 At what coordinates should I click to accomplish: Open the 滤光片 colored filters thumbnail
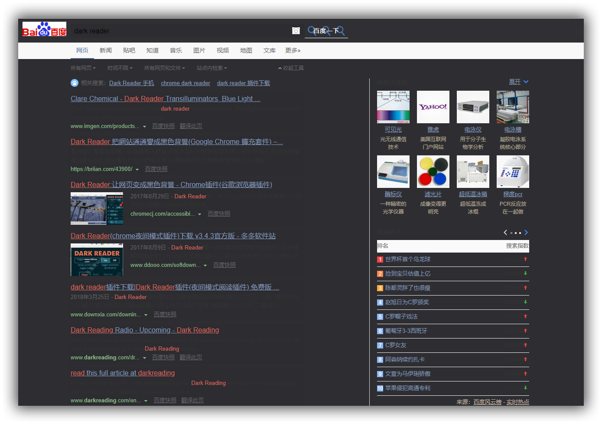(433, 172)
